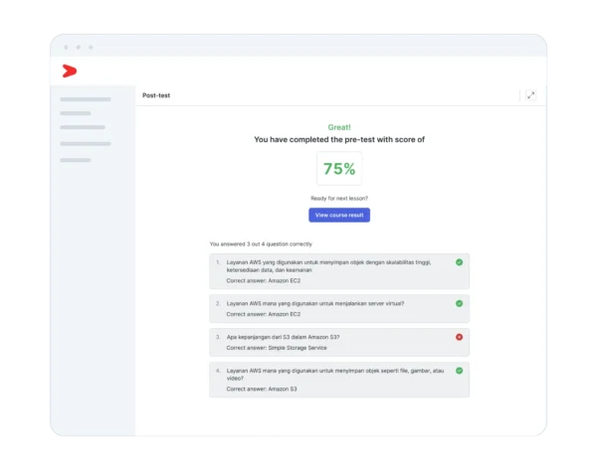597x470 pixels.
Task: Click the red logo in the header
Action: (x=69, y=71)
